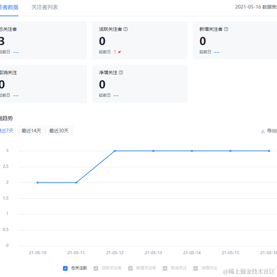Click the 2.5 y-axis label
Viewport: 277px width, 277px height.
(x=5, y=167)
